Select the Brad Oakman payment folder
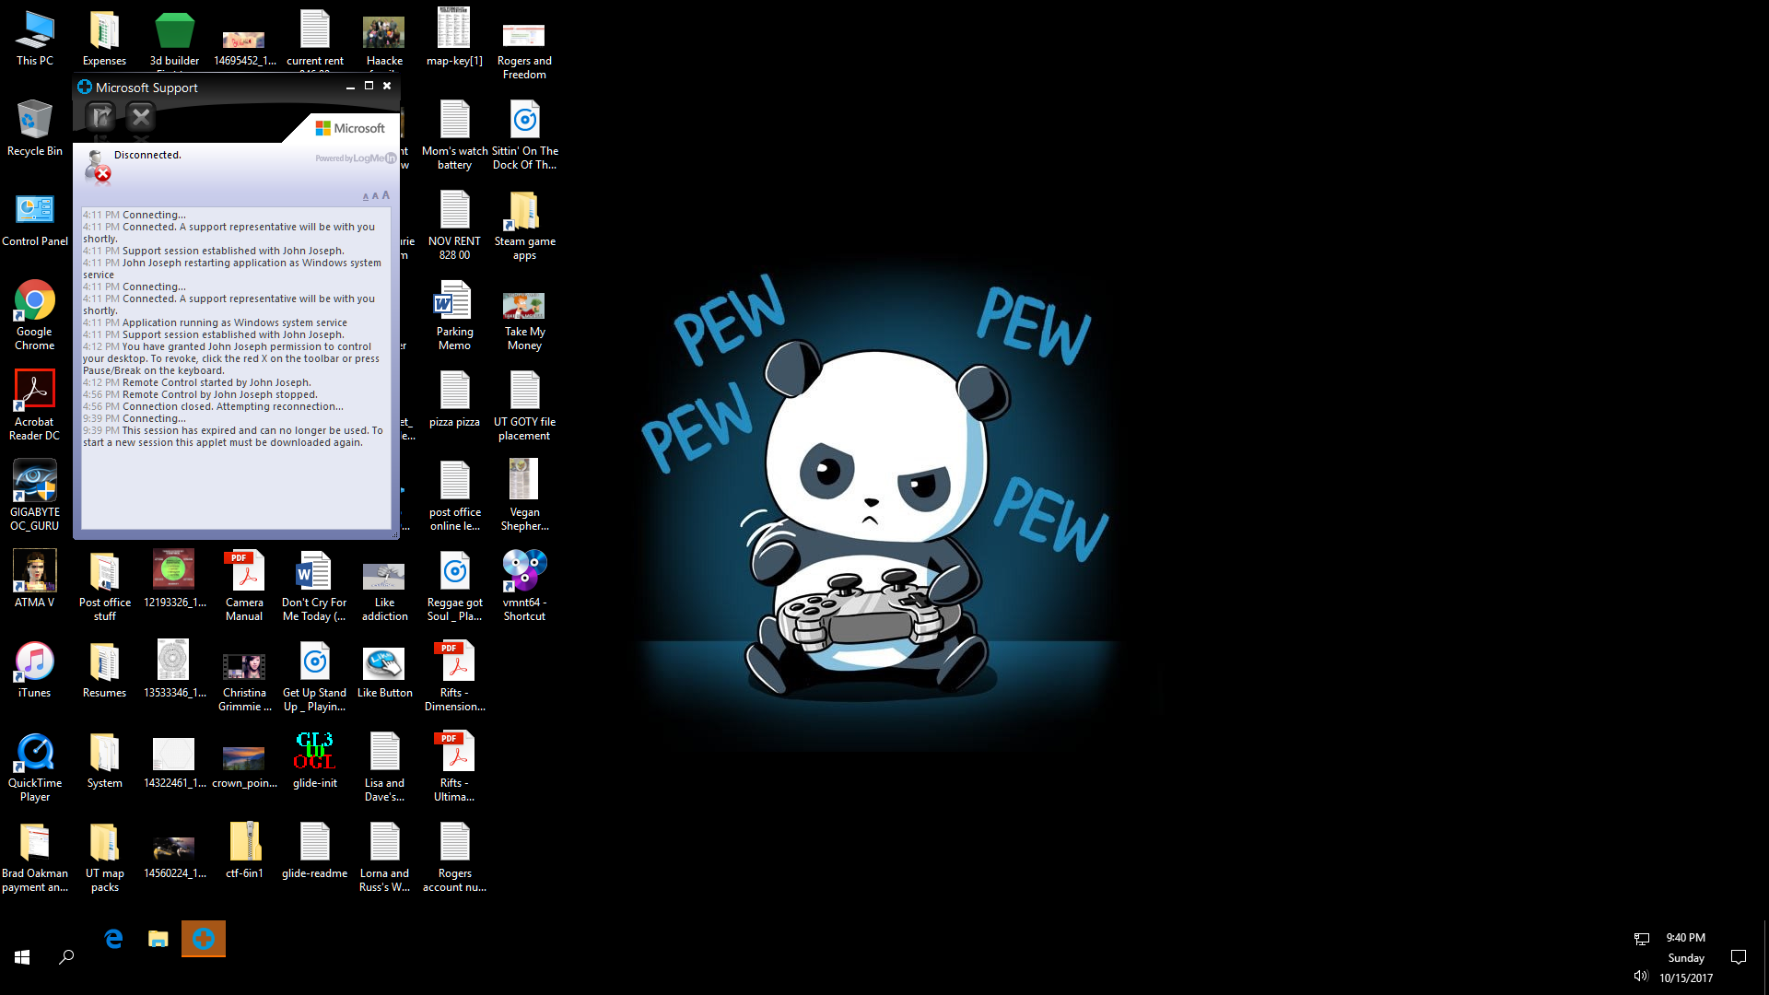 tap(34, 857)
